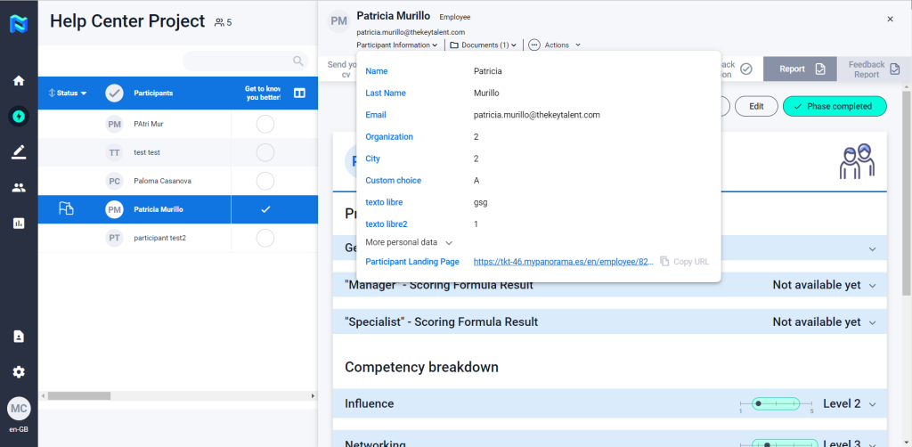Switch to the Report tab
912x447 pixels.
[x=799, y=69]
